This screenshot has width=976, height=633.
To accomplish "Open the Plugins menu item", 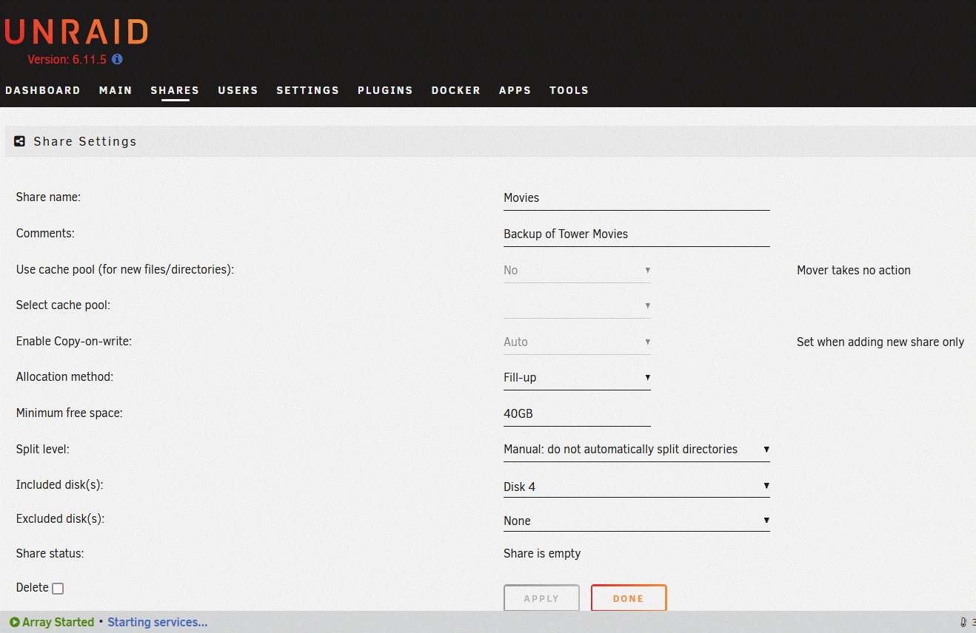I will 385,90.
